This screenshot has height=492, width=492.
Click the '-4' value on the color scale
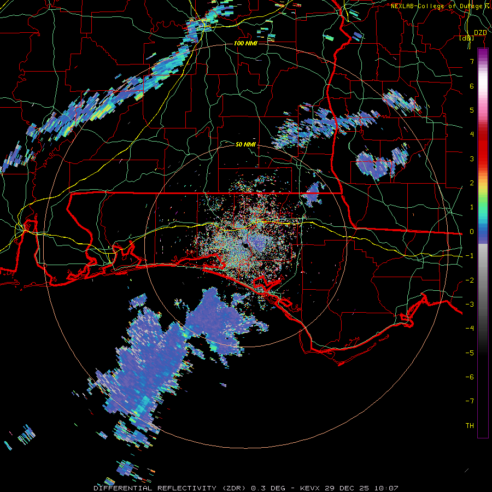(470, 328)
